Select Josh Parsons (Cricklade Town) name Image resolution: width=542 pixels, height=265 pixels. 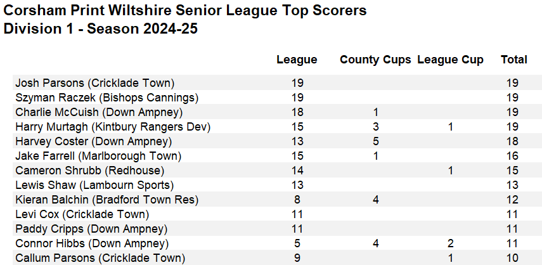coord(95,83)
